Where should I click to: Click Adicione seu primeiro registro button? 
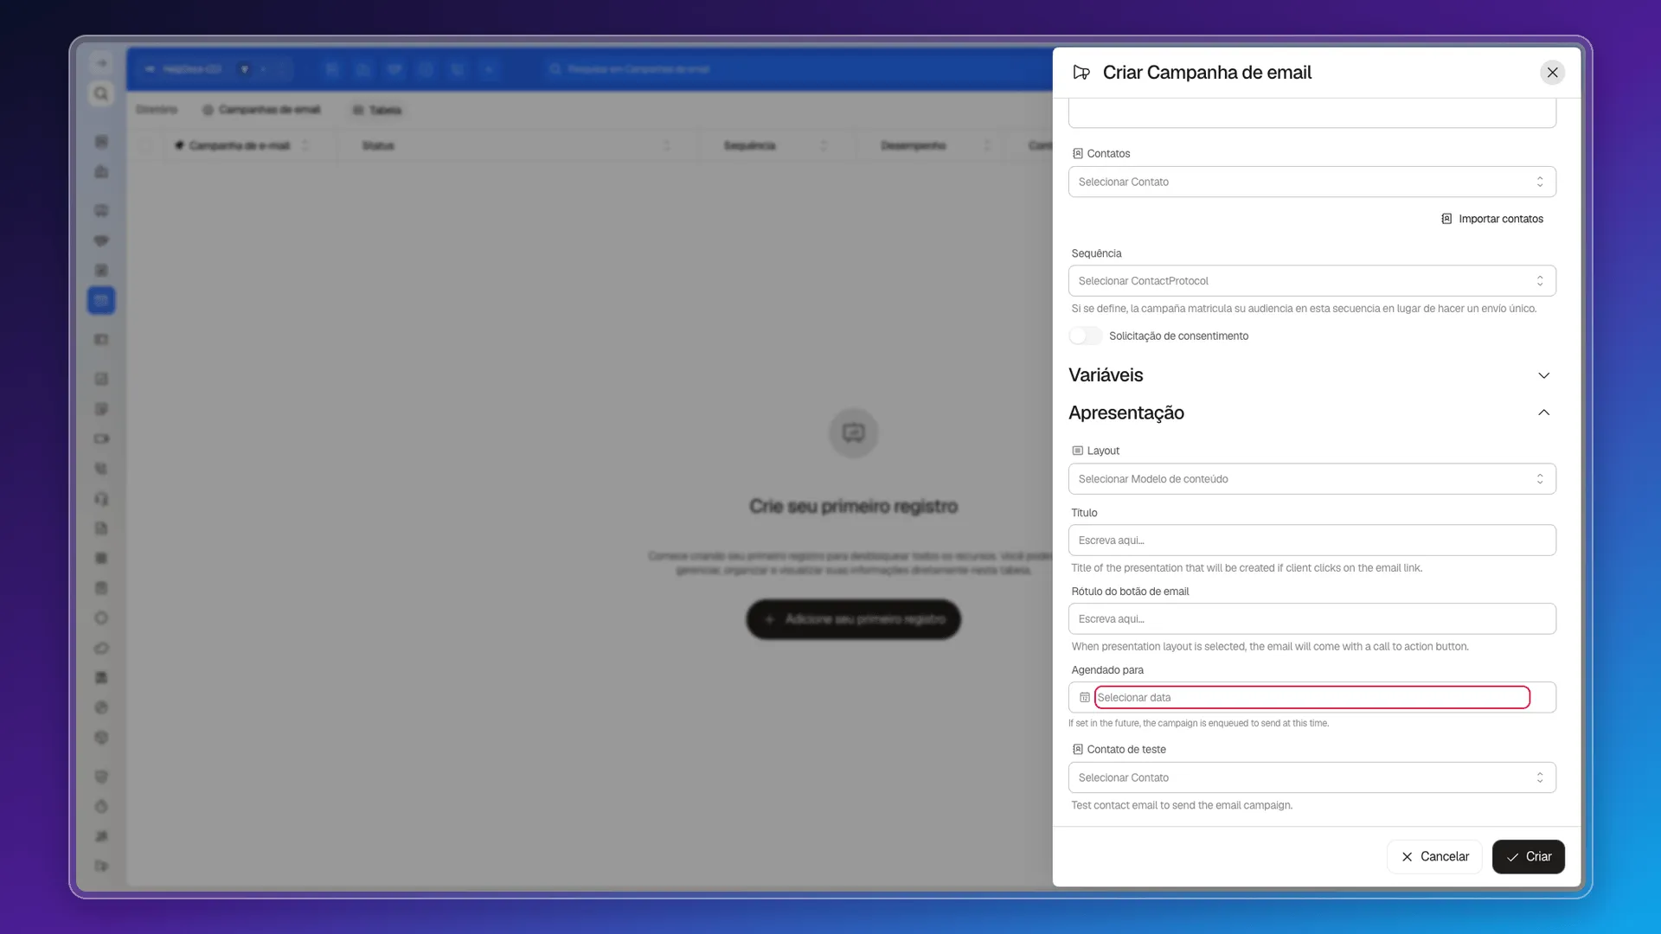(853, 619)
